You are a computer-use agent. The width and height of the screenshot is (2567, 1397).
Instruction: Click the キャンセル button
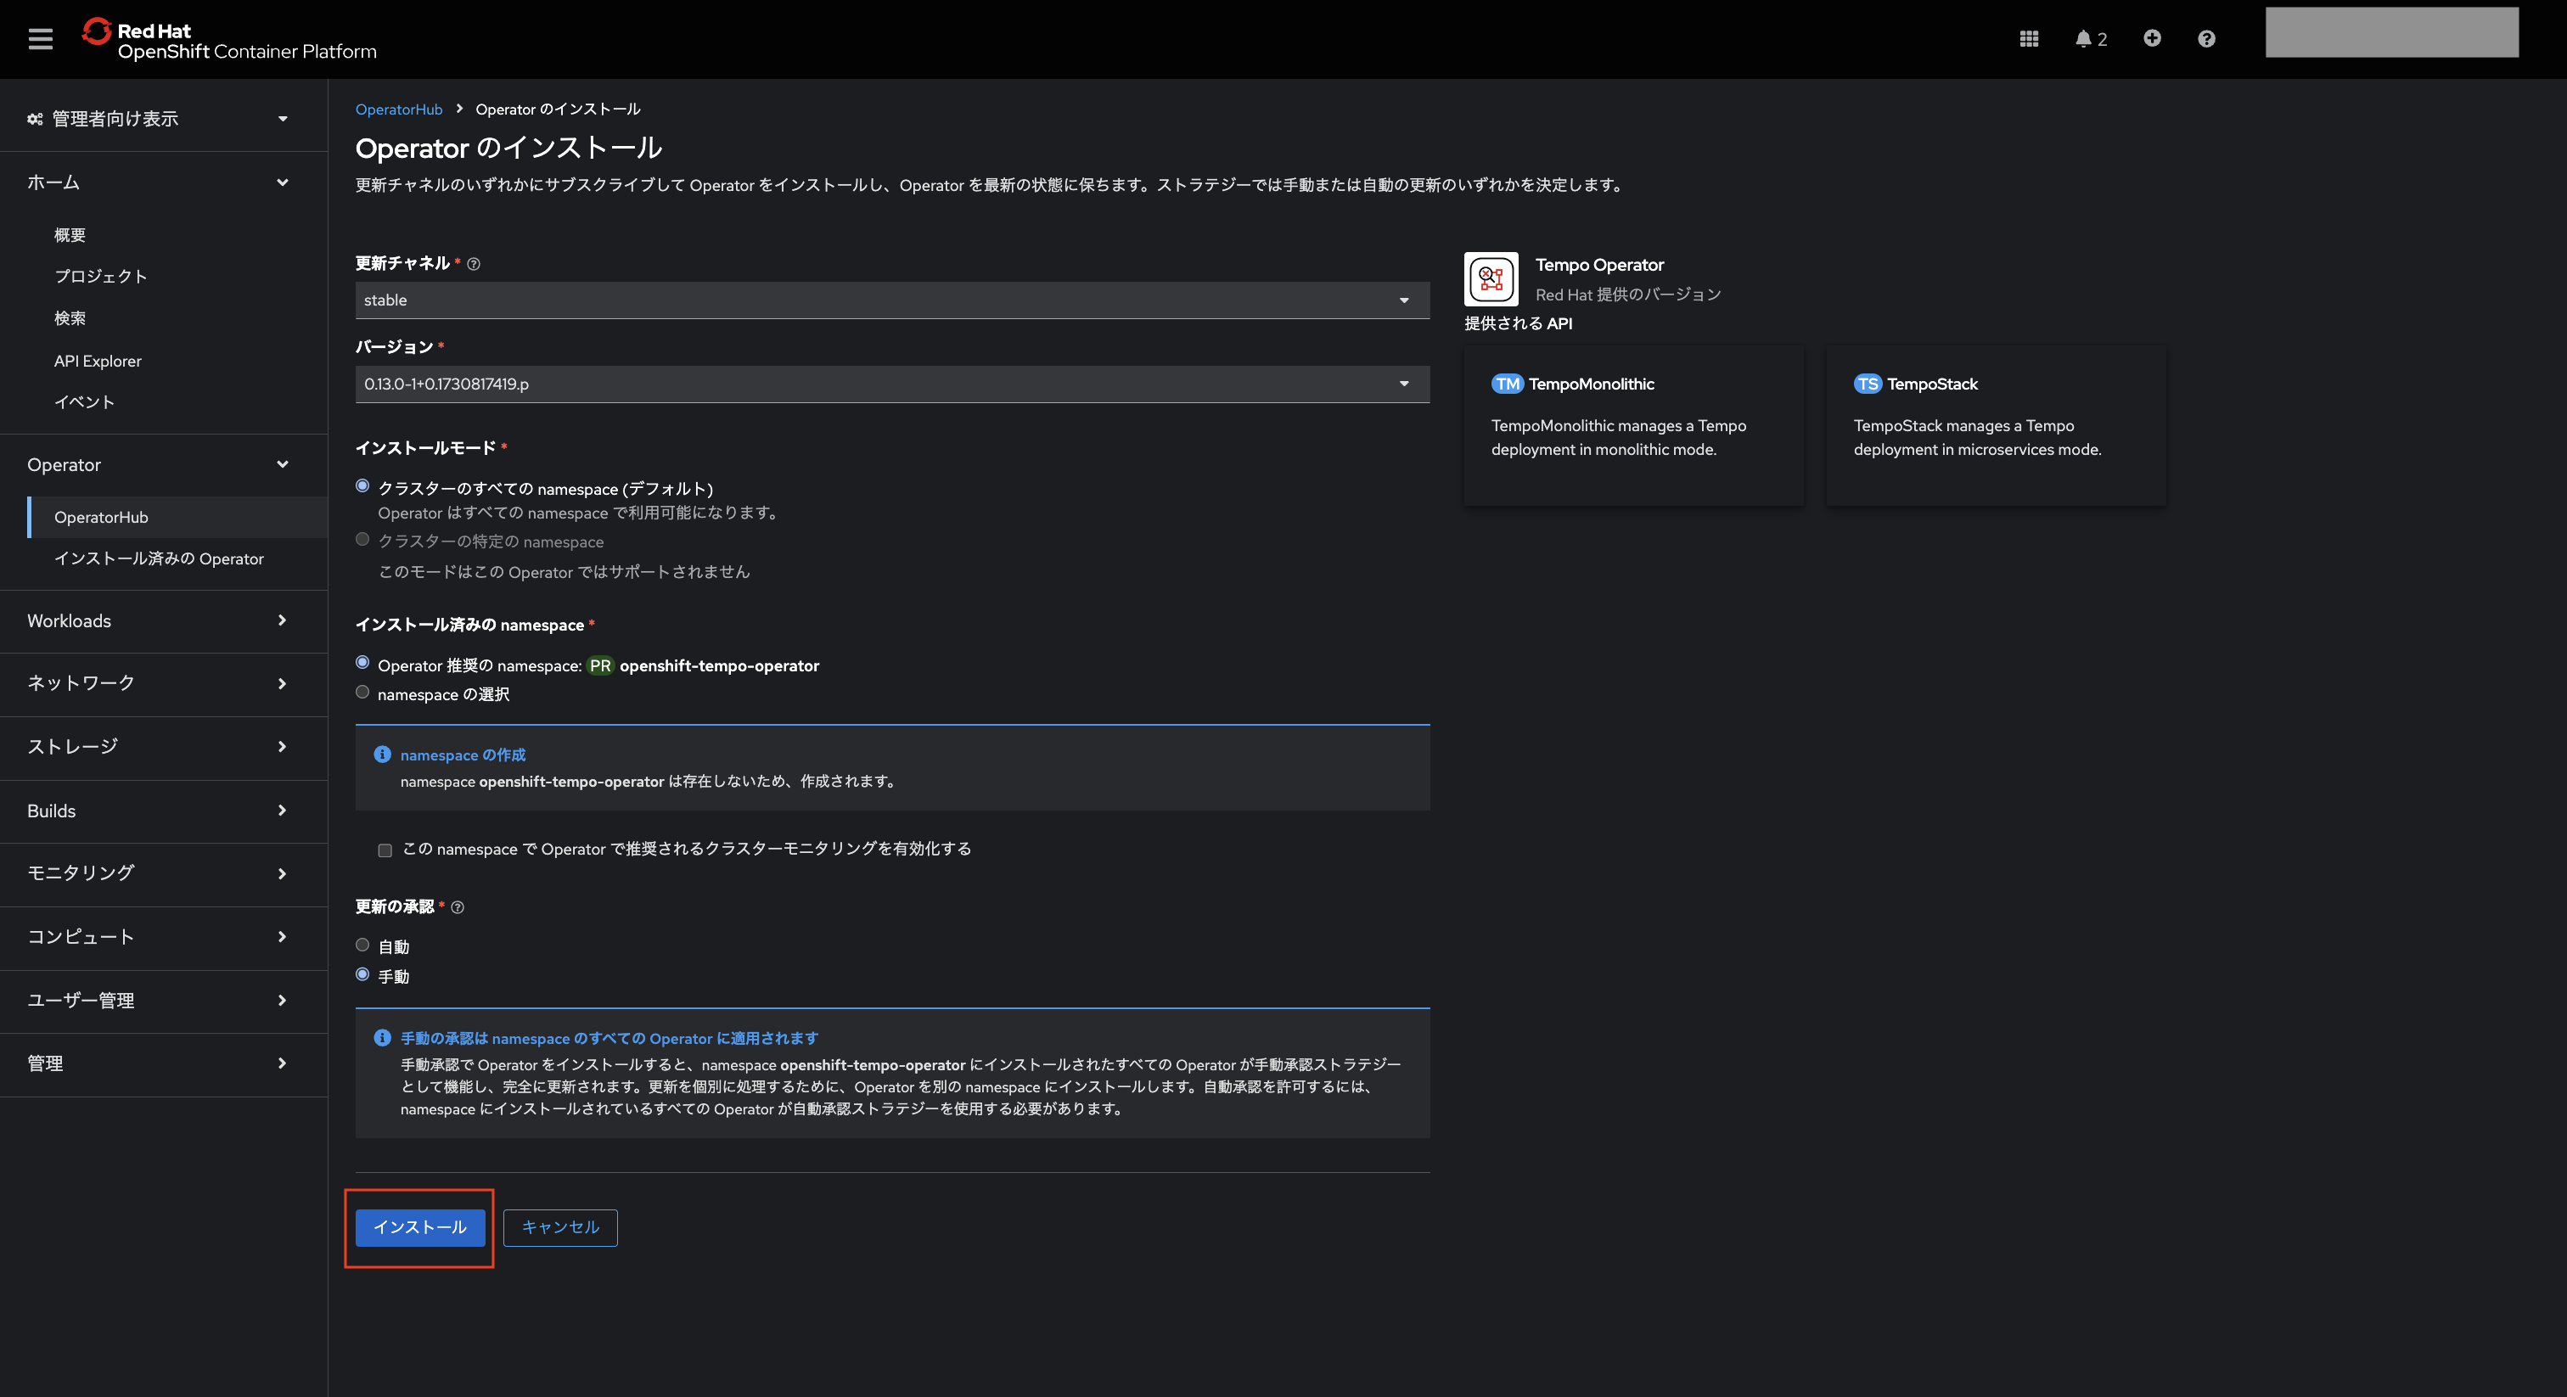(x=560, y=1227)
